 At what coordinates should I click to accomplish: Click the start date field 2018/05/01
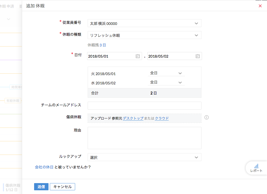111,56
